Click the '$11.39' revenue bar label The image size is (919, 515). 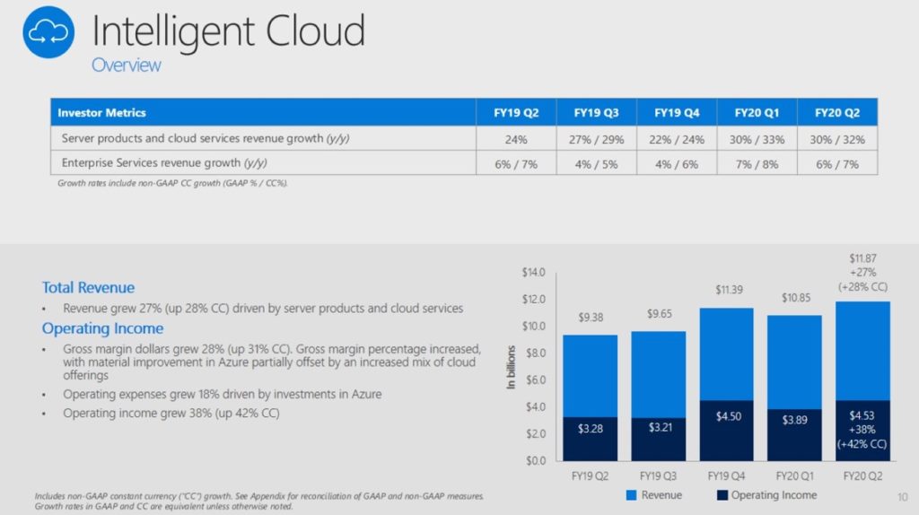coord(729,290)
